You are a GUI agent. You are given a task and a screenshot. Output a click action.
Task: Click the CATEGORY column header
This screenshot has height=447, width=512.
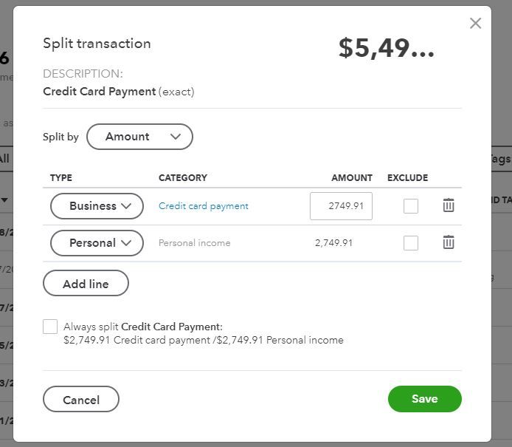click(x=183, y=178)
